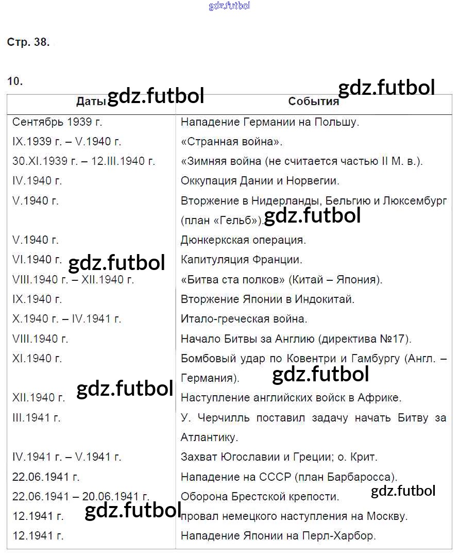Image resolution: width=459 pixels, height=556 pixels.
Task: Click the 'Капитуляция Франции' entry
Action: click(242, 260)
